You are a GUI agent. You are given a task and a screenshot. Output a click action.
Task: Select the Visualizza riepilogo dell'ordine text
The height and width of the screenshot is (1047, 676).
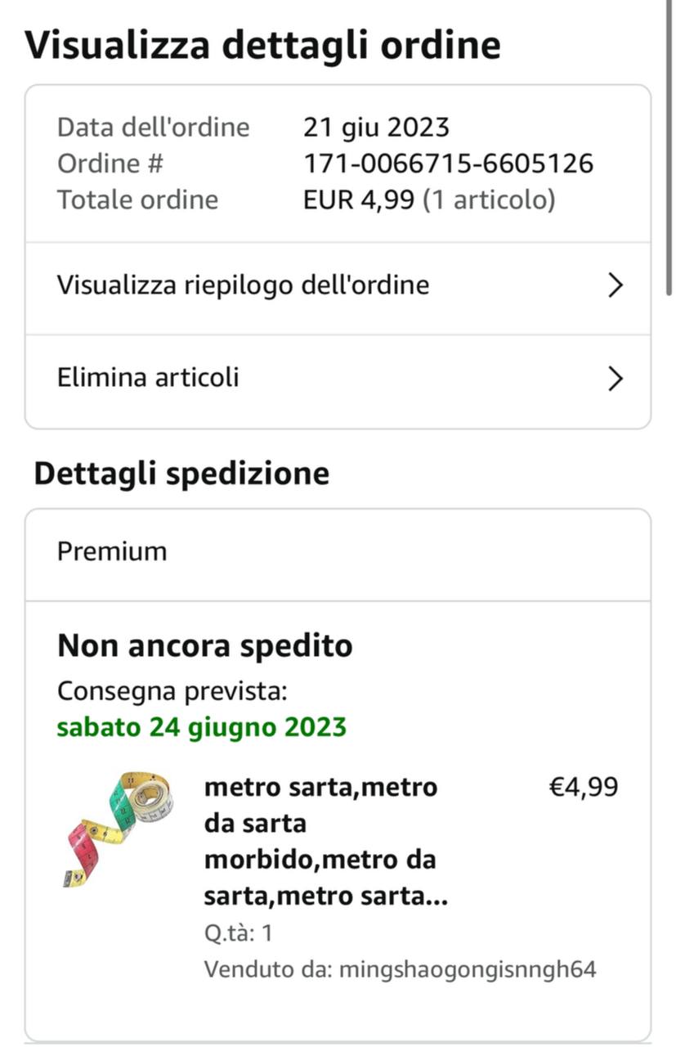tap(243, 285)
